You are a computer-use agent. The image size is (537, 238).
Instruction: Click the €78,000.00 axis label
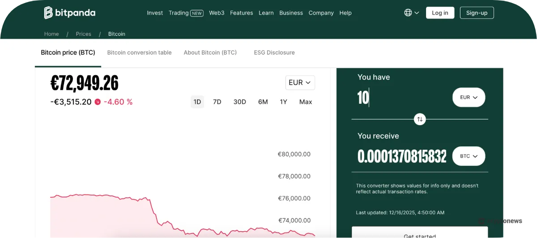pyautogui.click(x=294, y=176)
